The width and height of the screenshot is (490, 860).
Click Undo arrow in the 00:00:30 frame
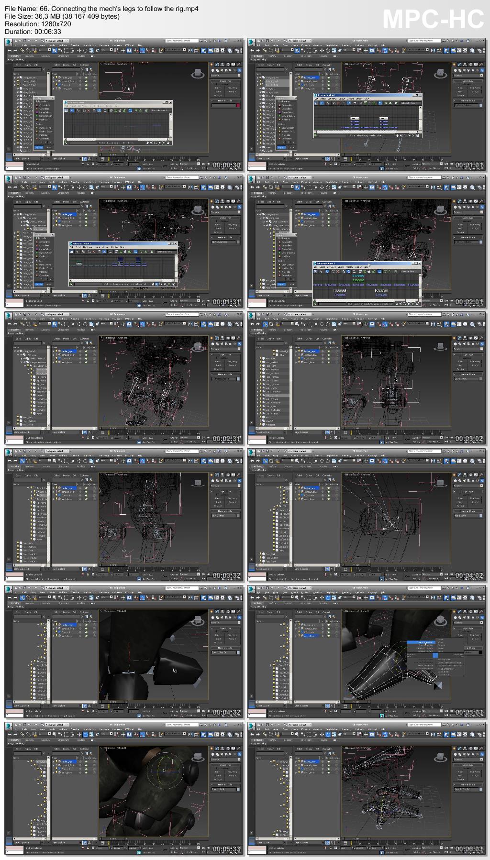[x=10, y=50]
